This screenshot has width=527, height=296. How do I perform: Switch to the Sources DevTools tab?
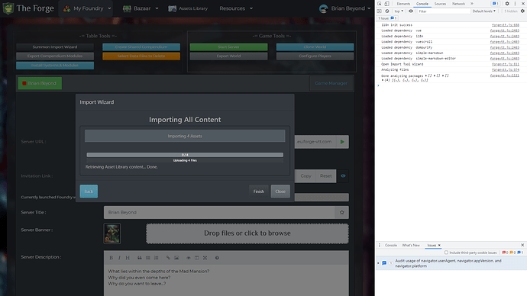pos(440,4)
